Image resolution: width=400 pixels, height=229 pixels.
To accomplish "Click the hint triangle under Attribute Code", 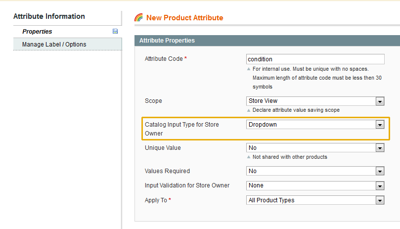I will (249, 69).
